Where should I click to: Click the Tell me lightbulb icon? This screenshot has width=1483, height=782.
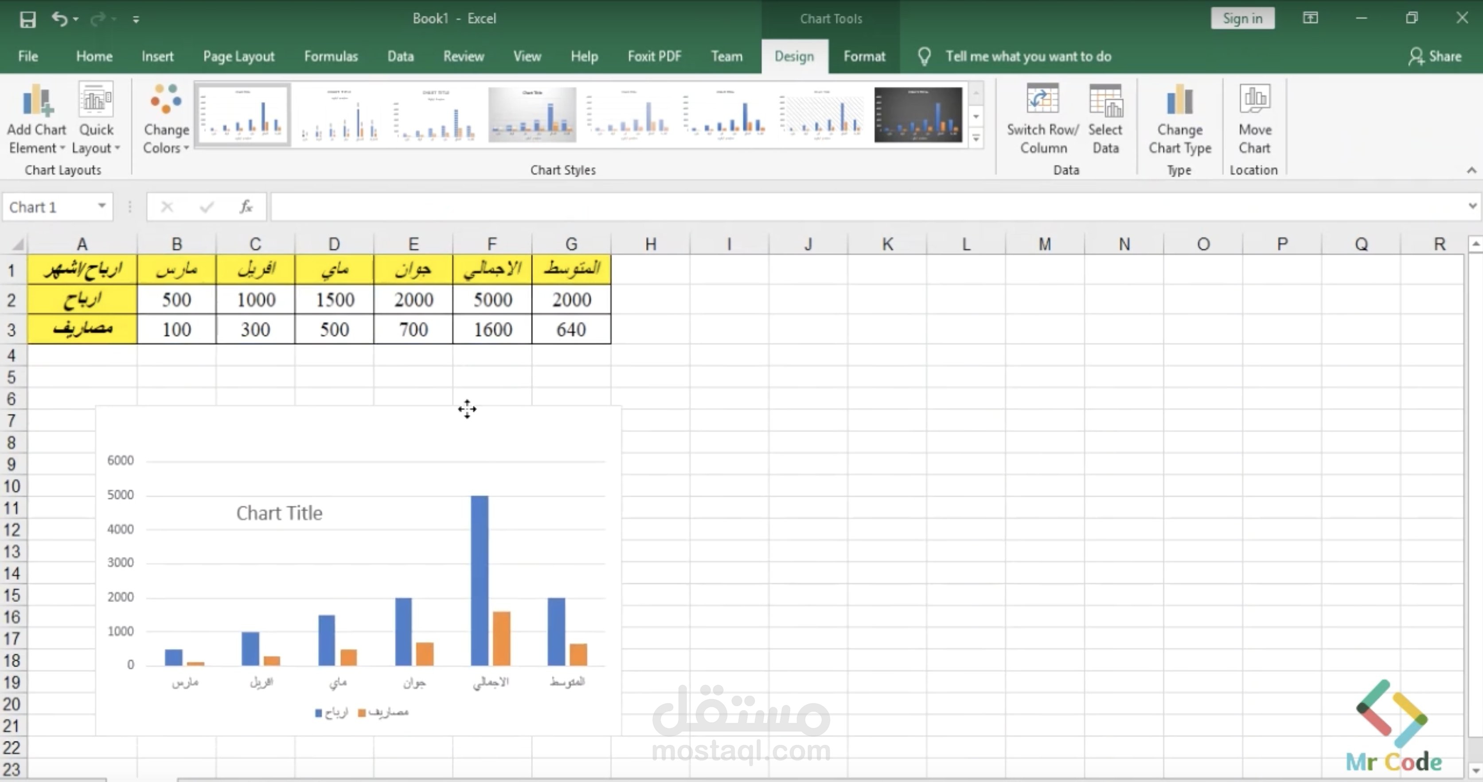point(924,56)
